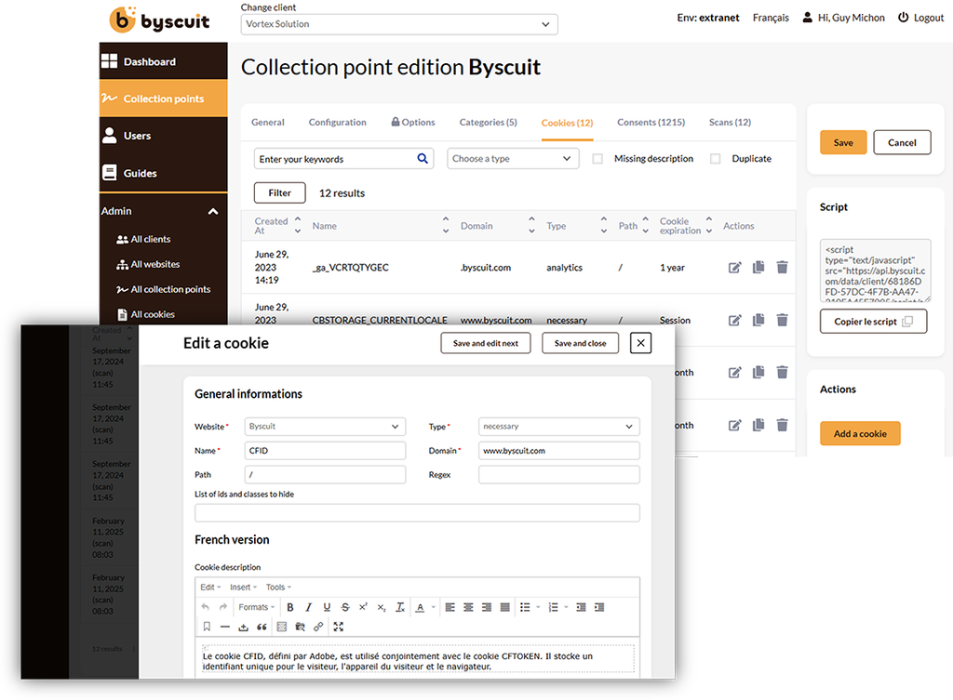Image resolution: width=953 pixels, height=700 pixels.
Task: Open the Formats dropdown in editor
Action: click(257, 607)
